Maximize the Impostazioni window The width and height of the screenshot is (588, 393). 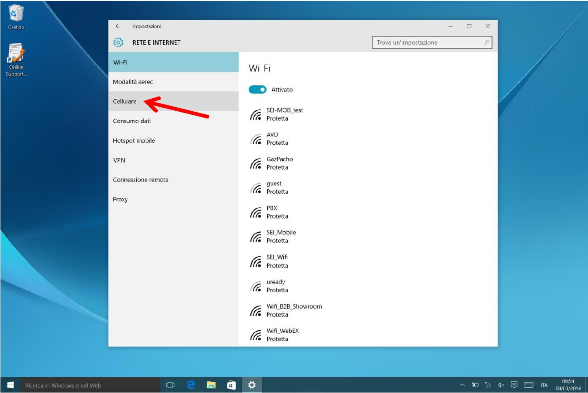tap(469, 26)
